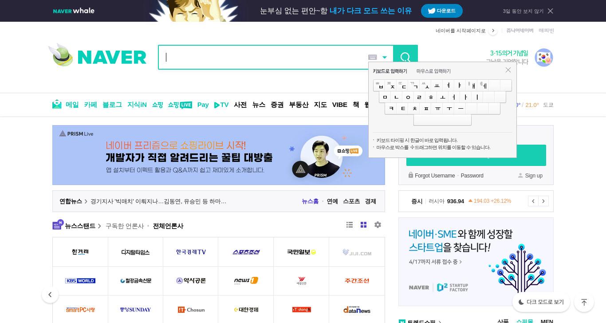Viewport: 606px width, 323px height.
Task: Click the 뉴스홈 link
Action: coord(310,201)
